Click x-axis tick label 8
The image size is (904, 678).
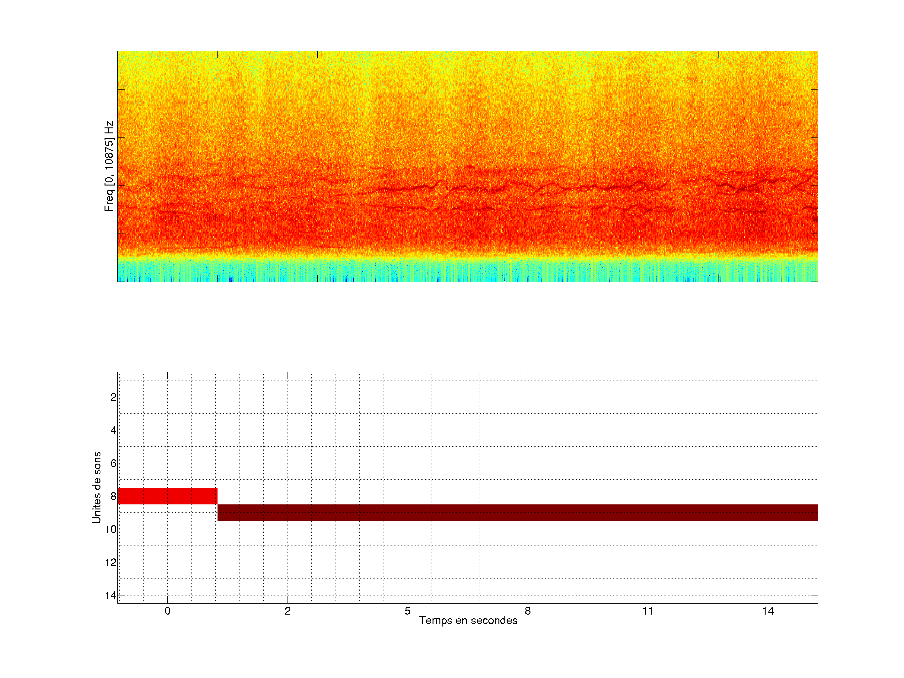[x=528, y=611]
